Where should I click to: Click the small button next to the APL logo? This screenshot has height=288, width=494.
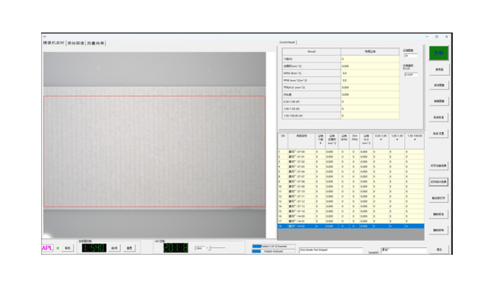(x=68, y=248)
